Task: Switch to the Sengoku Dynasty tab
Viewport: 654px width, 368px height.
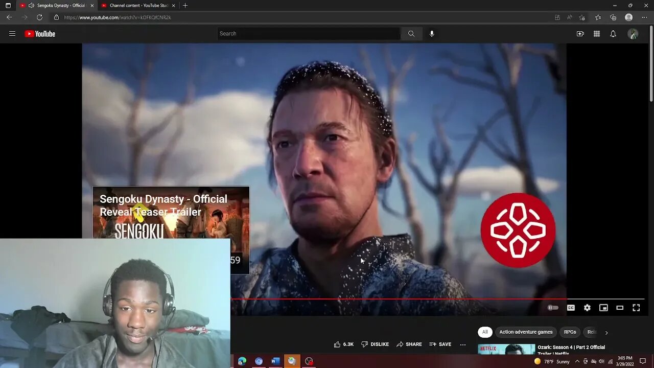Action: click(57, 6)
